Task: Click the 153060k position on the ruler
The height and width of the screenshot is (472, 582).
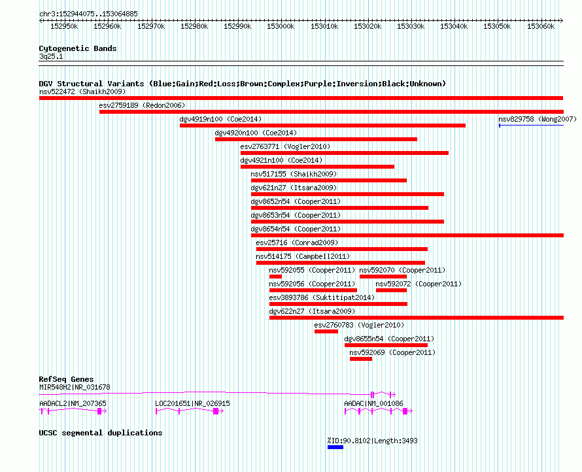Action: tap(541, 26)
